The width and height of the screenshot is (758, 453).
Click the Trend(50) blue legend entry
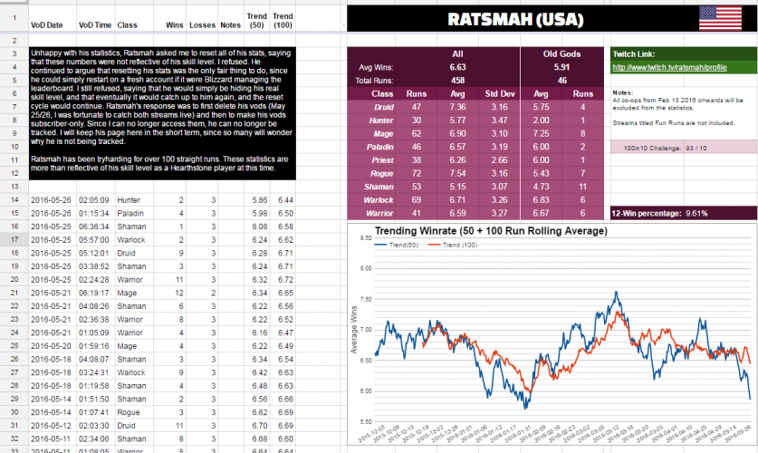[x=396, y=246]
